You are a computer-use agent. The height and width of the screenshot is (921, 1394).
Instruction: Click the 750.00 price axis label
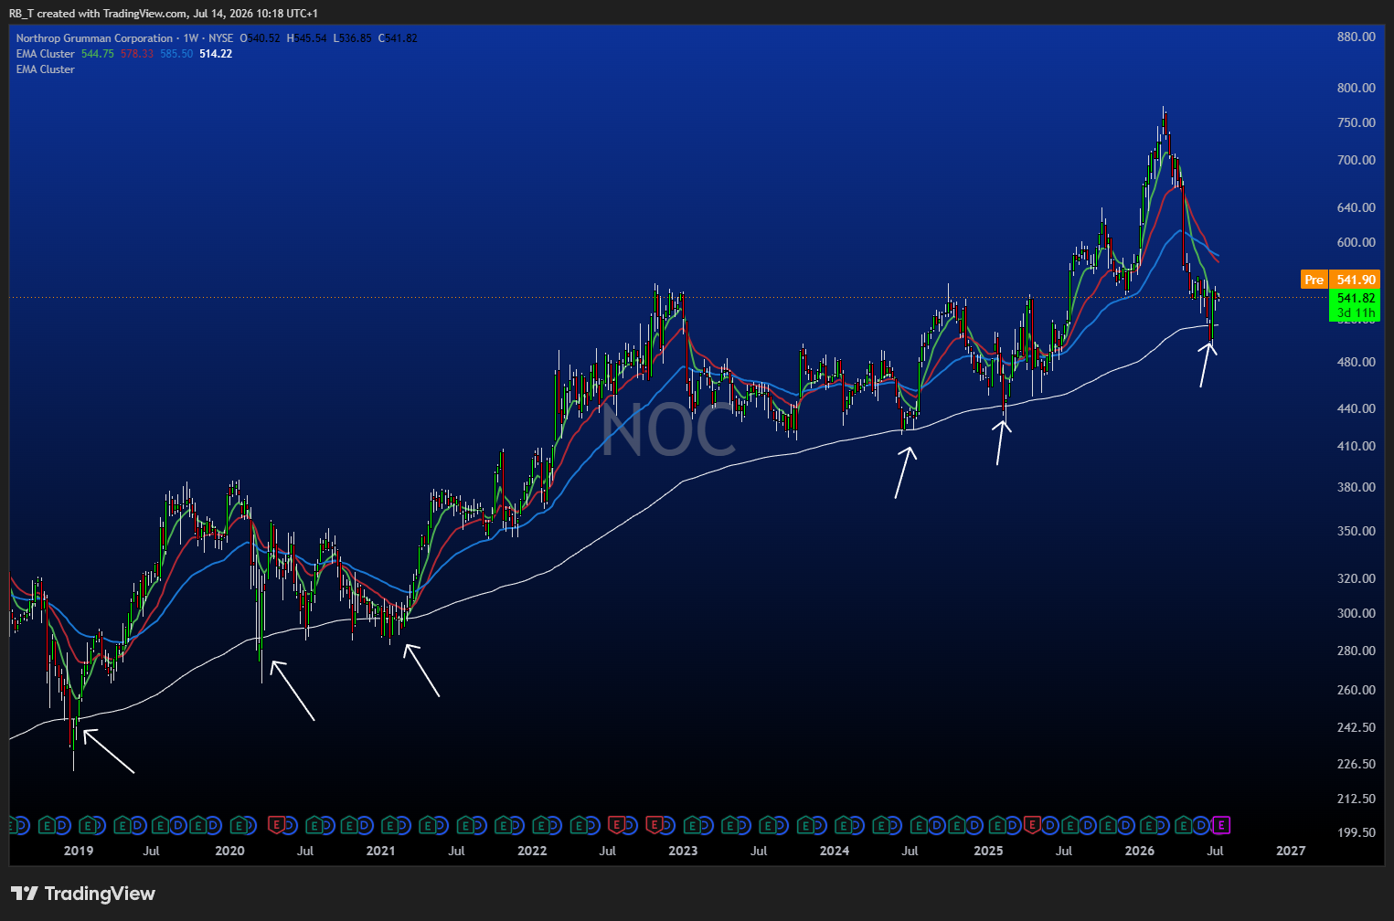coord(1356,123)
